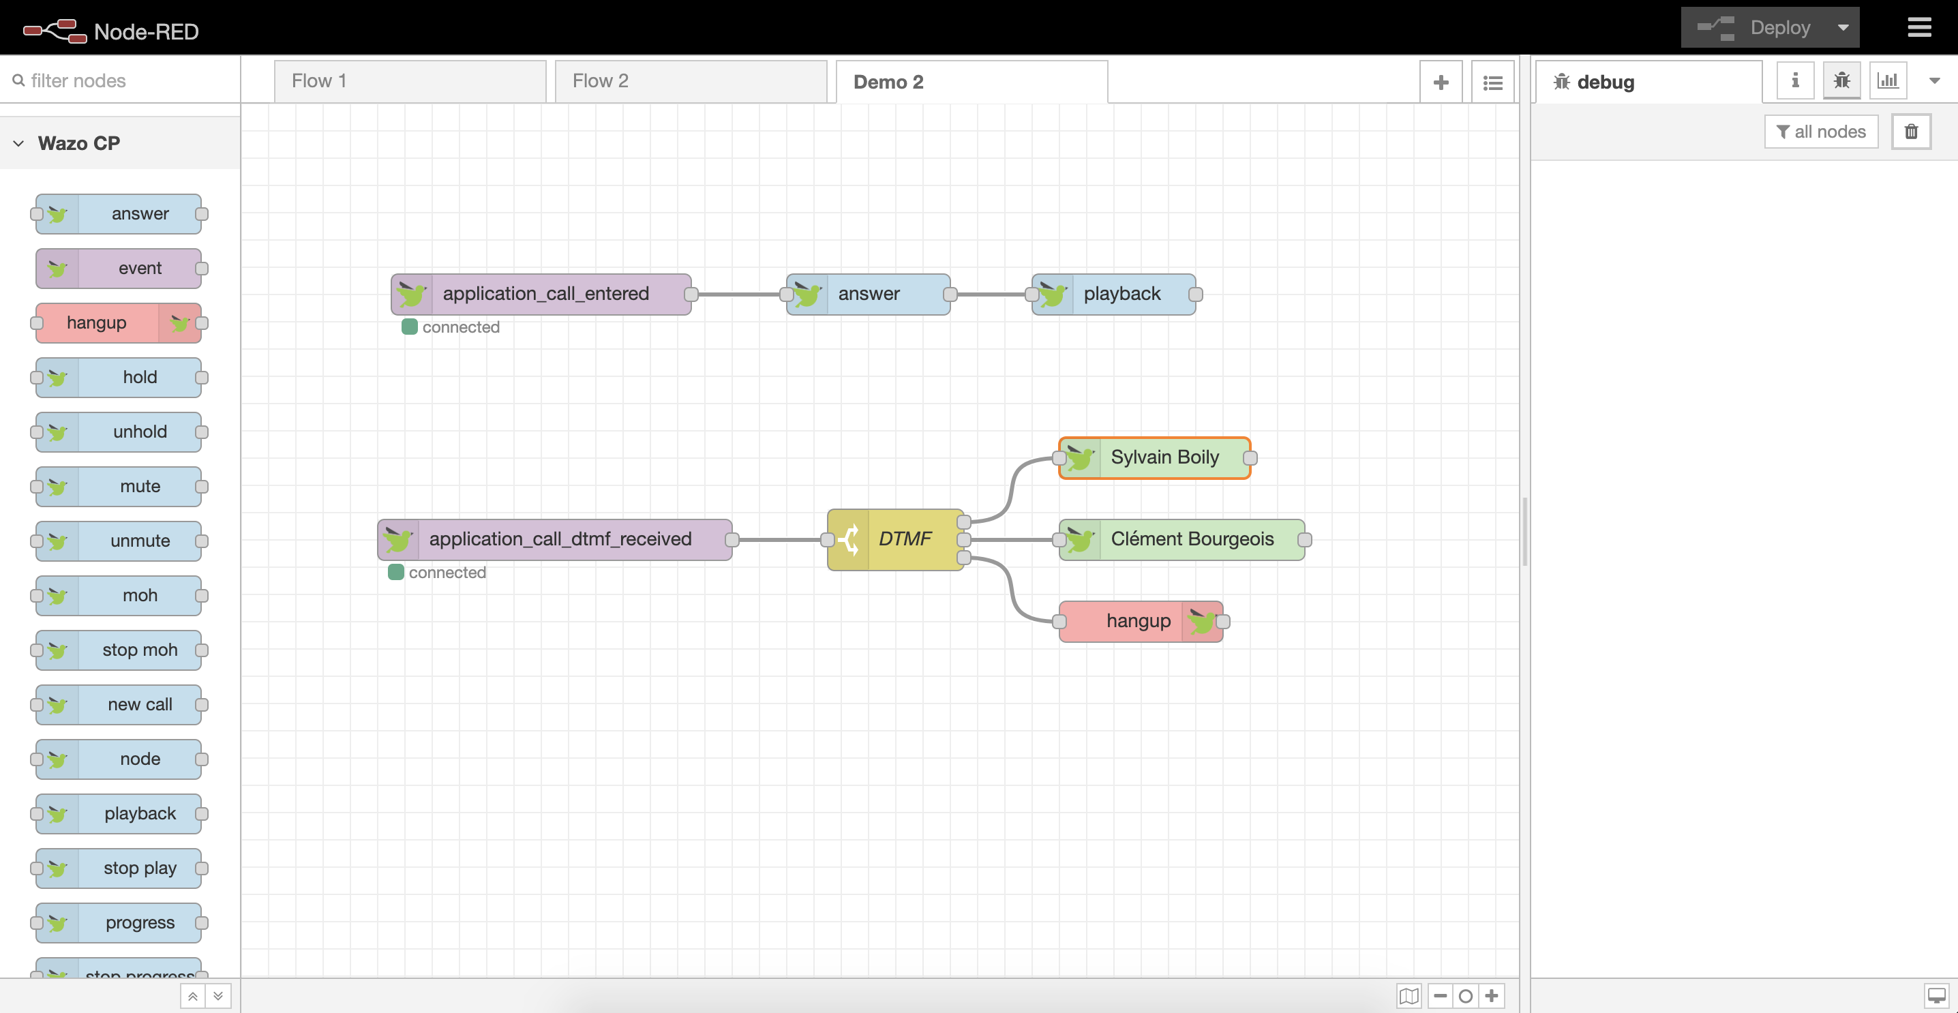
Task: Click the add new flow plus icon
Action: tap(1441, 82)
